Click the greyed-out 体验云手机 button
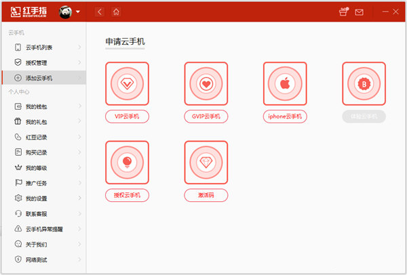Screen dimensions: 407x275 point(364,117)
